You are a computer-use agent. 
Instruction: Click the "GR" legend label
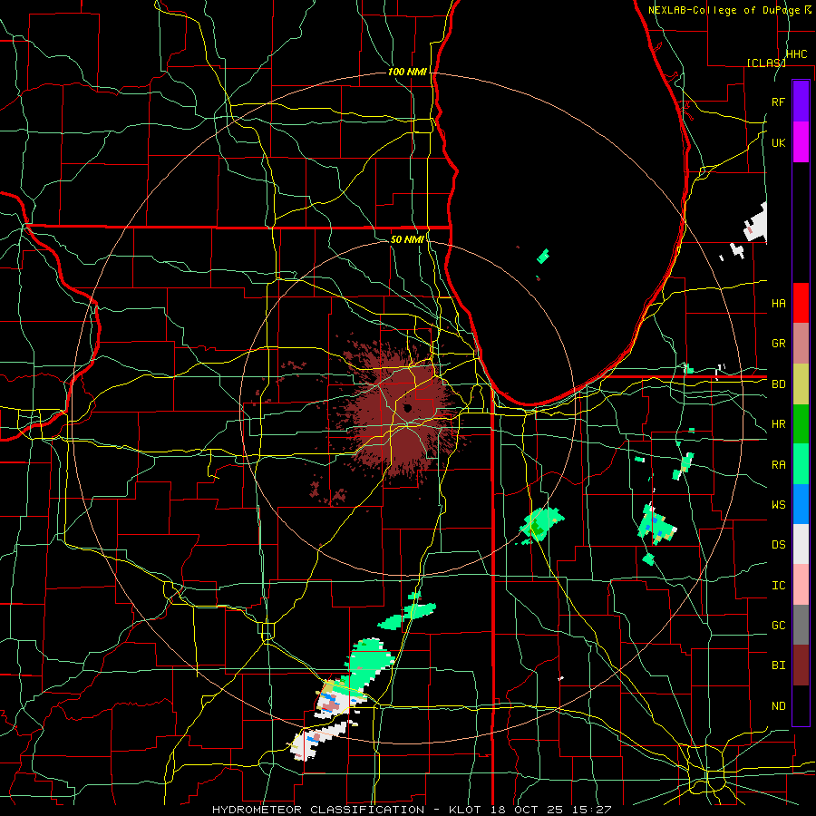click(x=779, y=344)
